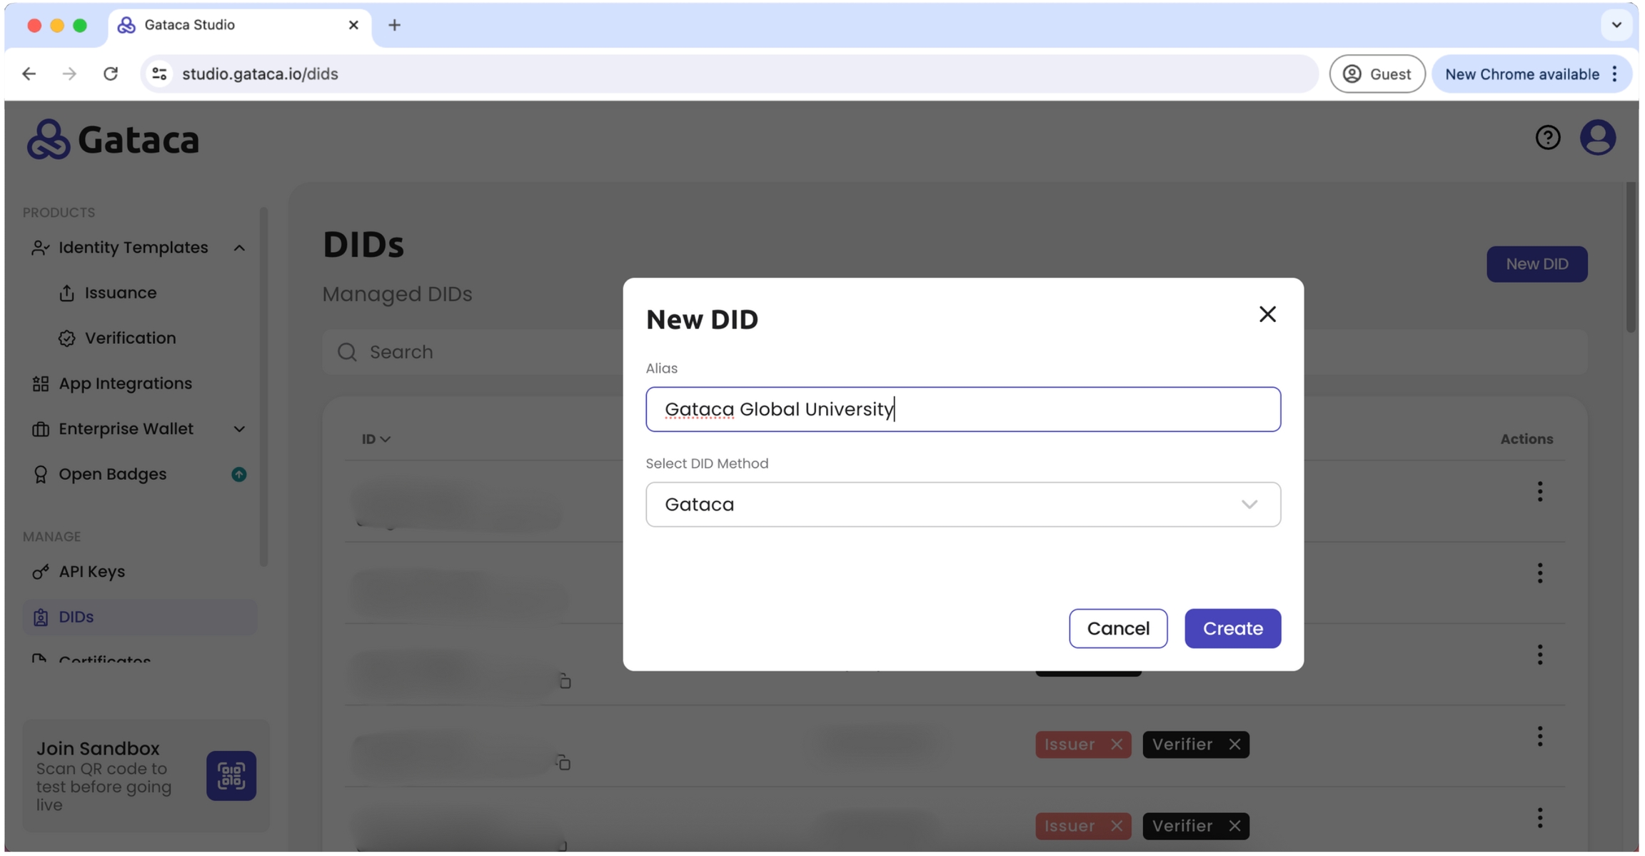
Task: Click the Cancel button
Action: tap(1118, 628)
